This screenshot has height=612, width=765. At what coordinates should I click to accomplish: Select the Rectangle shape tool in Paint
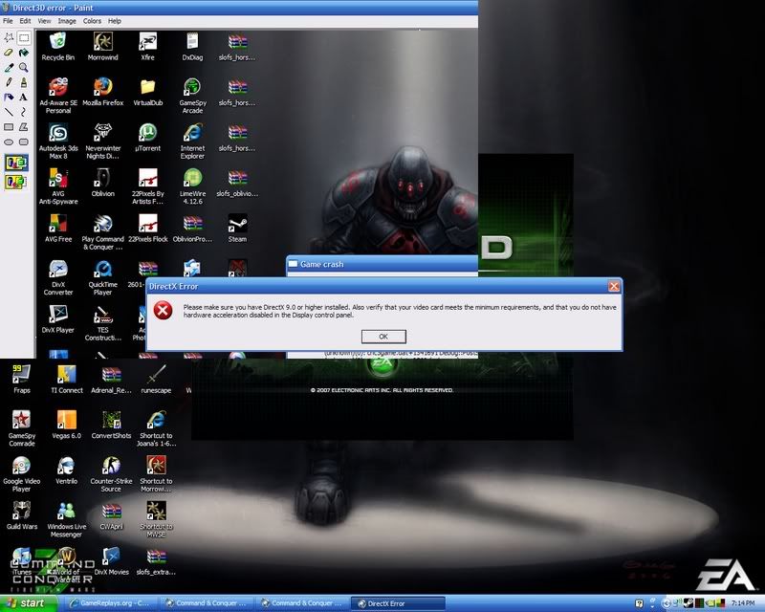[9, 127]
